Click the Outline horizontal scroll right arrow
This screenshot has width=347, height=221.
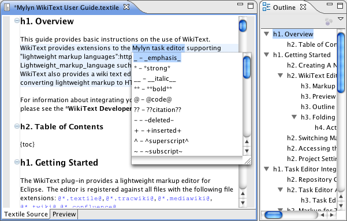[331, 215]
